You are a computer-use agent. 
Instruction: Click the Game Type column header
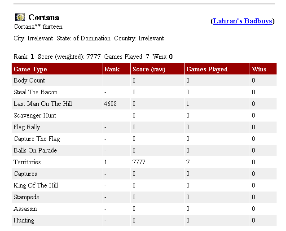click(x=30, y=69)
